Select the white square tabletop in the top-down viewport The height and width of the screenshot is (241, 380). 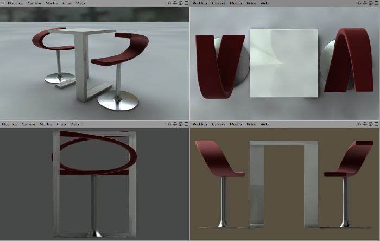tap(284, 63)
